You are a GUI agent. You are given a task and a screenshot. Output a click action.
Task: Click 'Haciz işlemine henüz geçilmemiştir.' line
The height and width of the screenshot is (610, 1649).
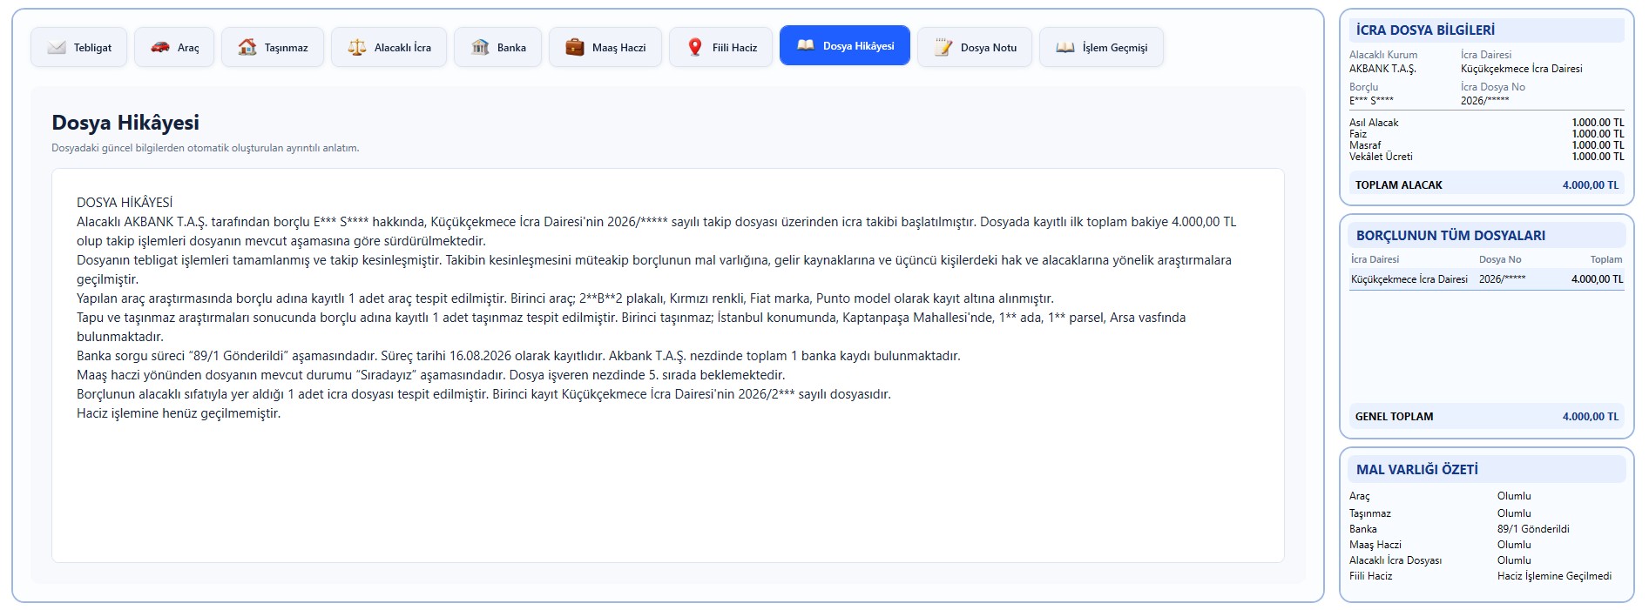179,413
